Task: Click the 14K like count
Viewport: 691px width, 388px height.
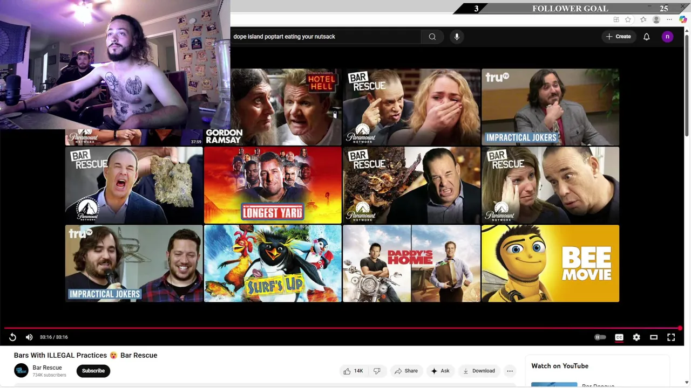Action: (358, 371)
